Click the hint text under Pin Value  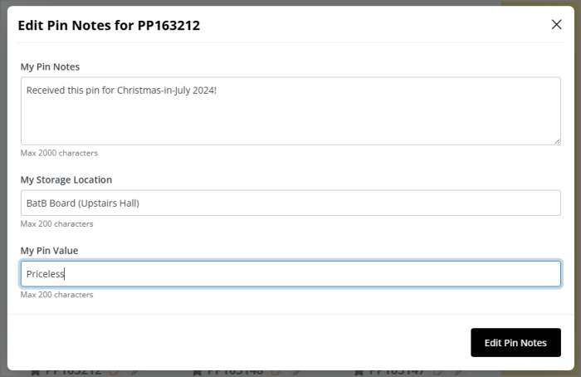coord(56,295)
